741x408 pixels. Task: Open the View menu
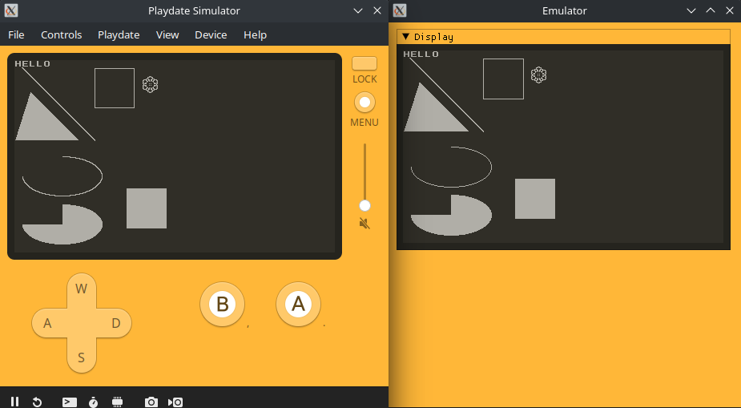(167, 35)
